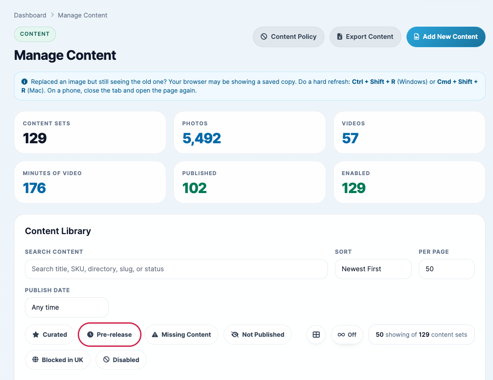Toggle the Not Published filter
The image size is (493, 380).
tap(258, 335)
